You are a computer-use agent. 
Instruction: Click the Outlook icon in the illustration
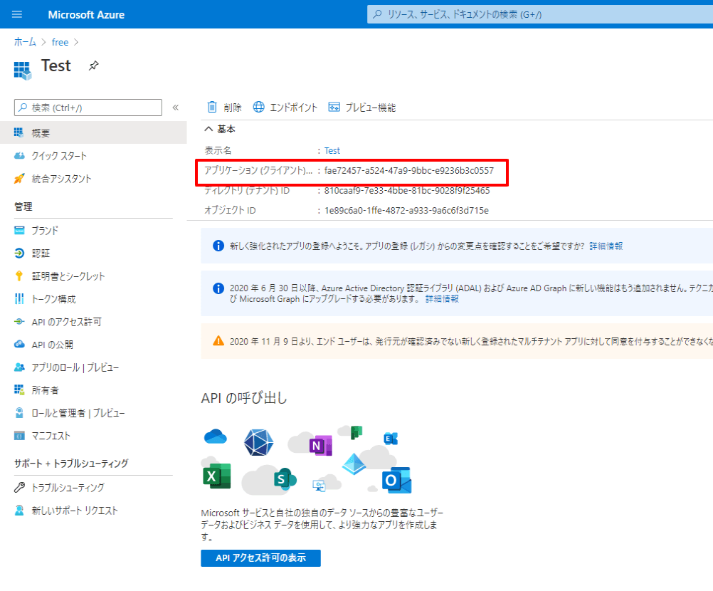pyautogui.click(x=396, y=480)
